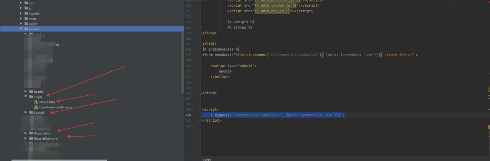Click the header folder icon
The height and width of the screenshot is (161, 490).
(x=31, y=92)
